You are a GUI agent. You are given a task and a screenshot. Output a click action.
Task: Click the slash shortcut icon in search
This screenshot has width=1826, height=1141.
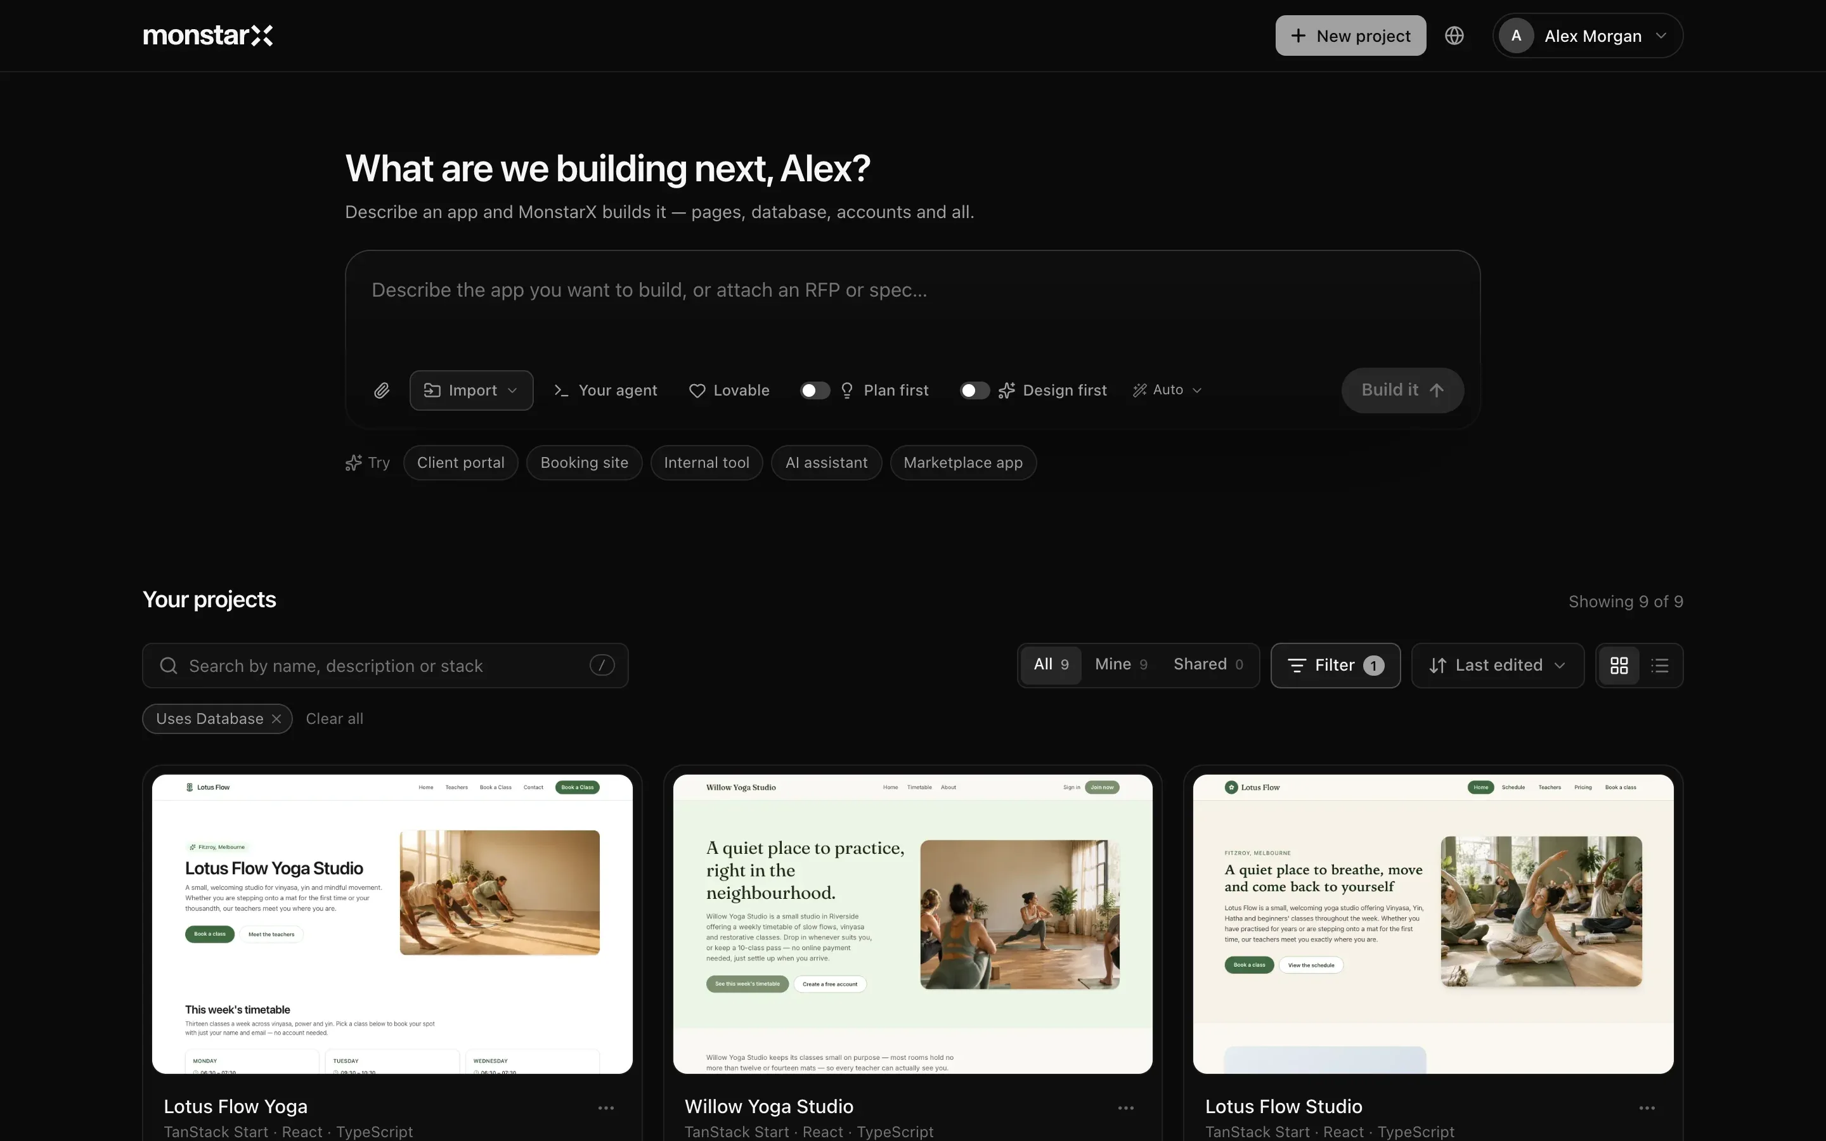[x=601, y=666]
